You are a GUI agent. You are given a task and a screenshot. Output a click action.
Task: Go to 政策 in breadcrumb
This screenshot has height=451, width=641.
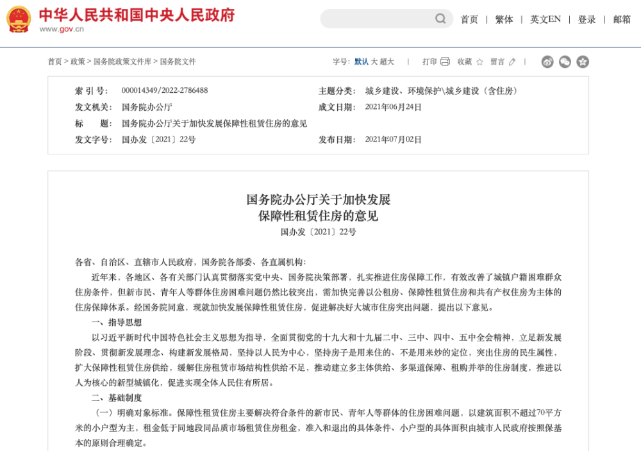point(78,61)
